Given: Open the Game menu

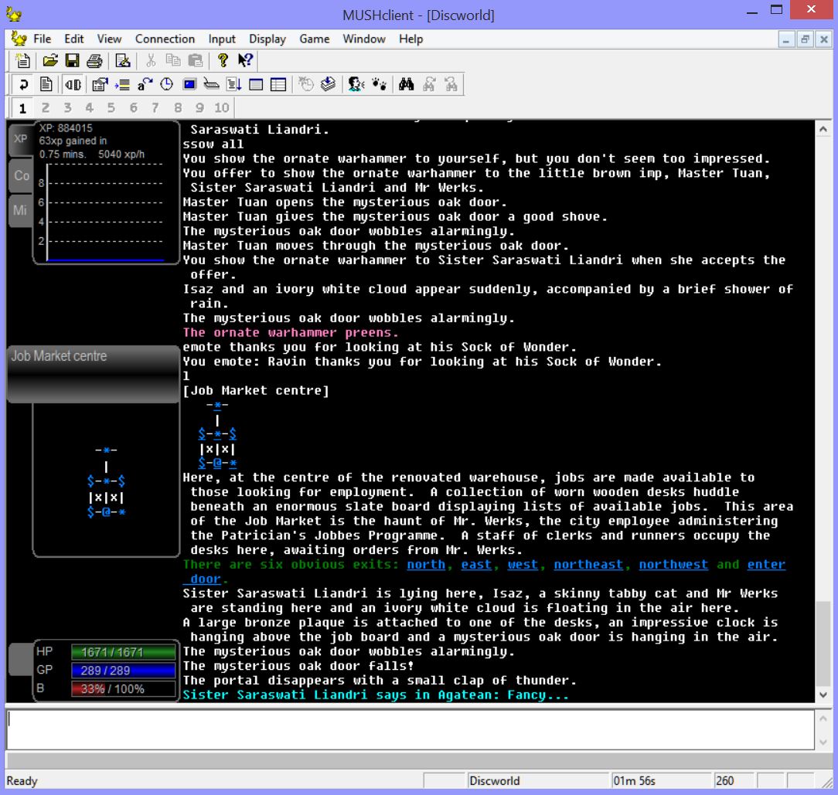Looking at the screenshot, I should pos(314,39).
